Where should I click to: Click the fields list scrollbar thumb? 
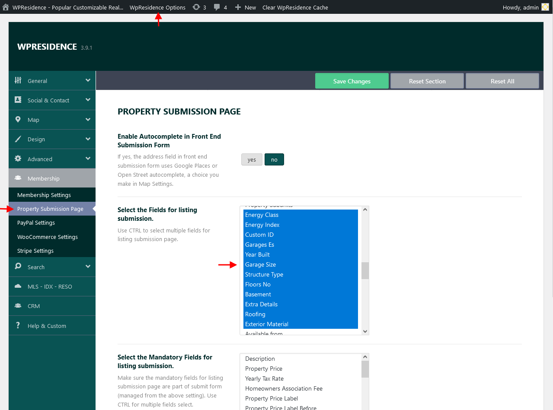[x=365, y=270]
